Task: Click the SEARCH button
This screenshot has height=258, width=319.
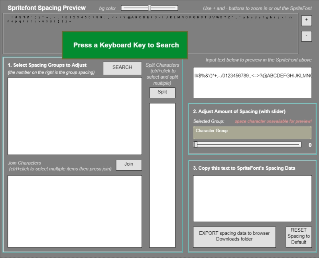Action: coord(122,68)
